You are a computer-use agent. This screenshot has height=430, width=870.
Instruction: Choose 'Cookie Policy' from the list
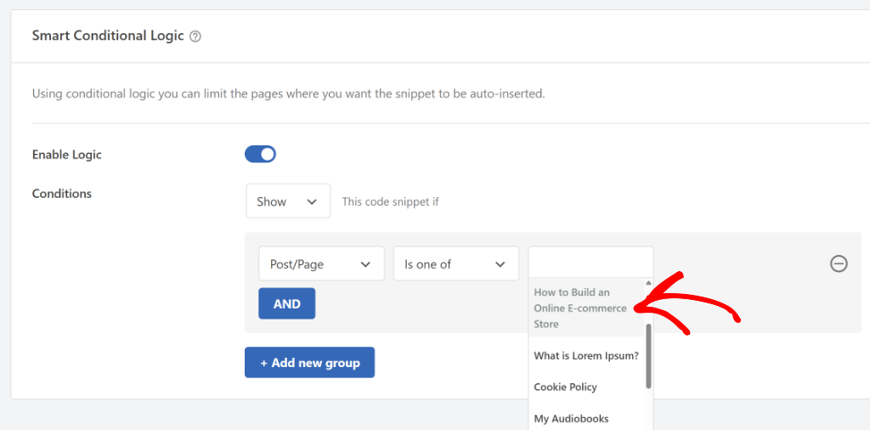(586, 387)
